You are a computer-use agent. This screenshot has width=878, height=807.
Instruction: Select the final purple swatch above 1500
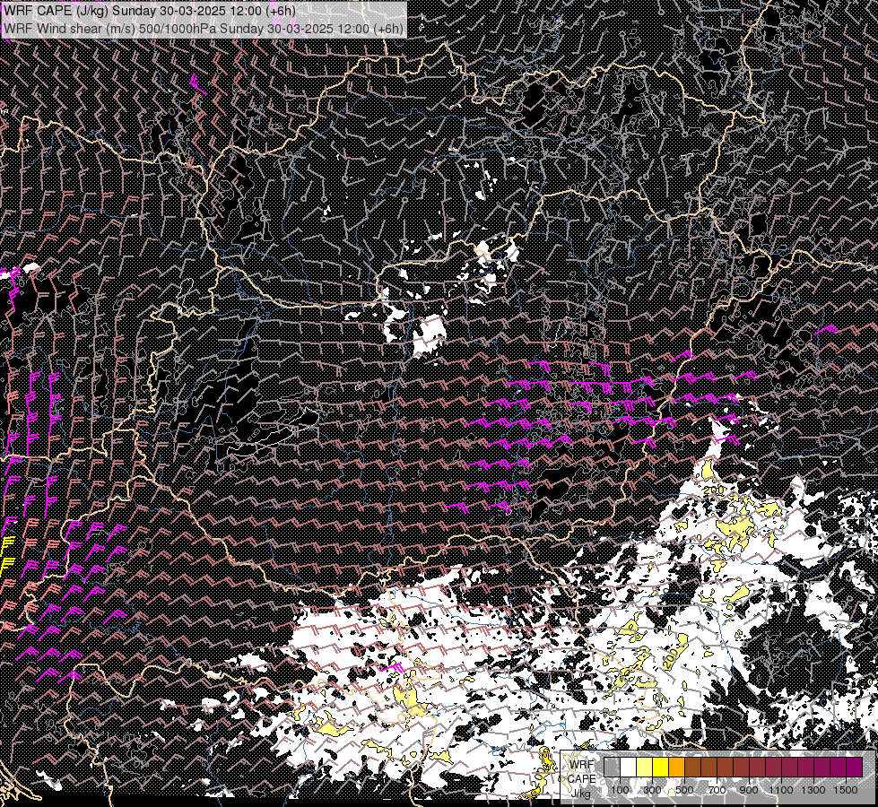pyautogui.click(x=855, y=767)
